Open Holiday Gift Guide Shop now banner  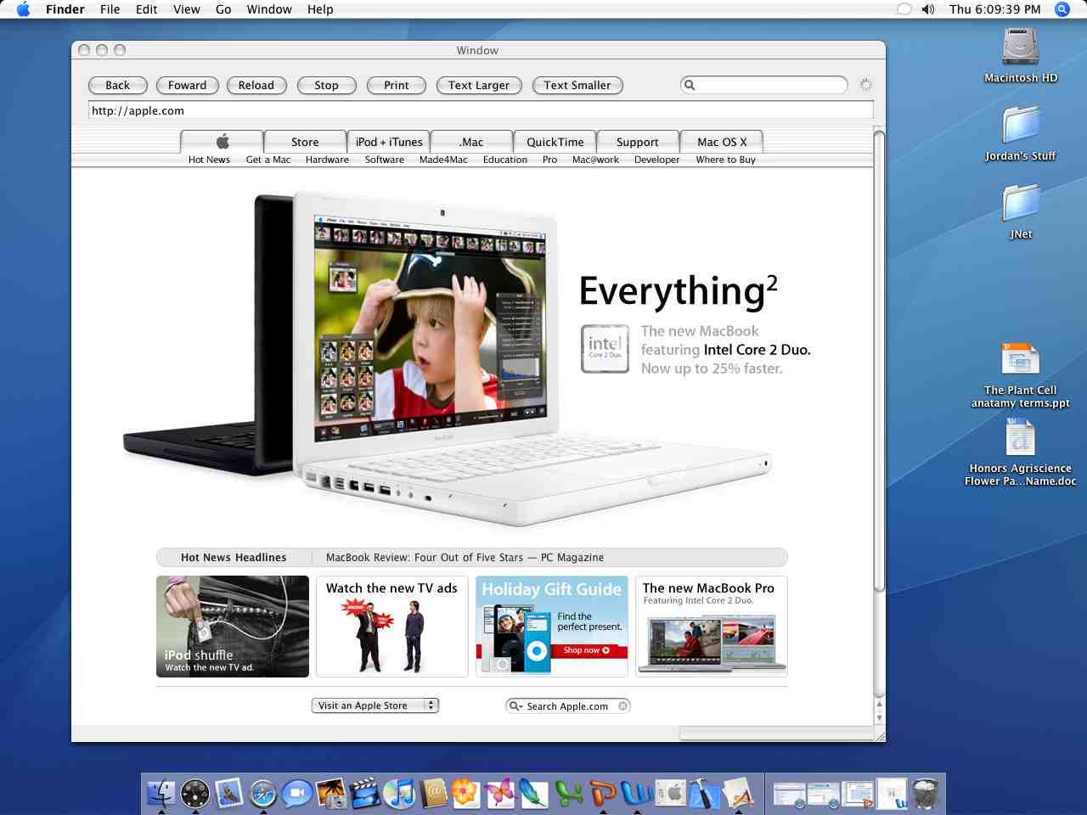pos(552,627)
